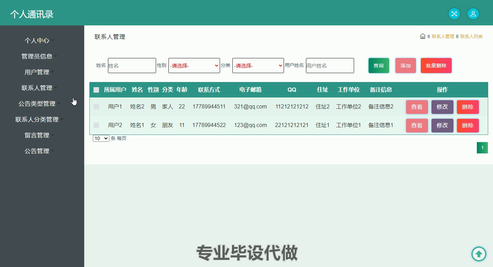Click the 个人通讯录 app title
The image size is (493, 267).
32,14
